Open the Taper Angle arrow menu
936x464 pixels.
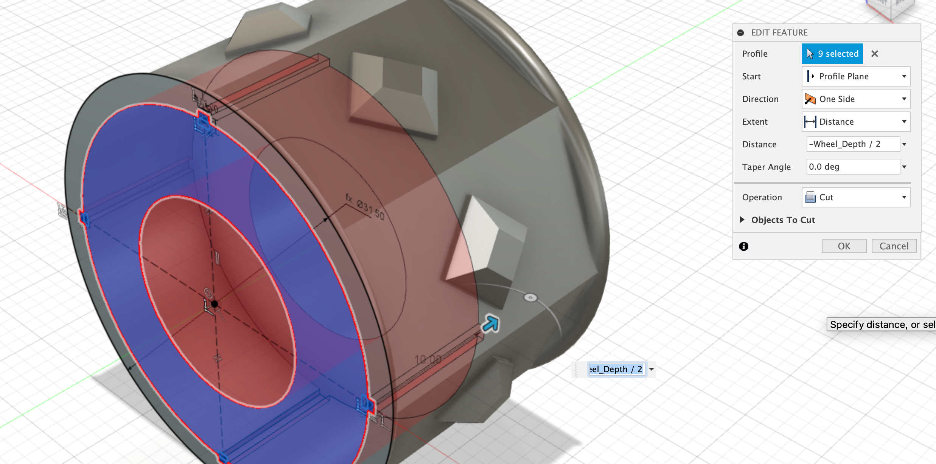click(x=904, y=167)
